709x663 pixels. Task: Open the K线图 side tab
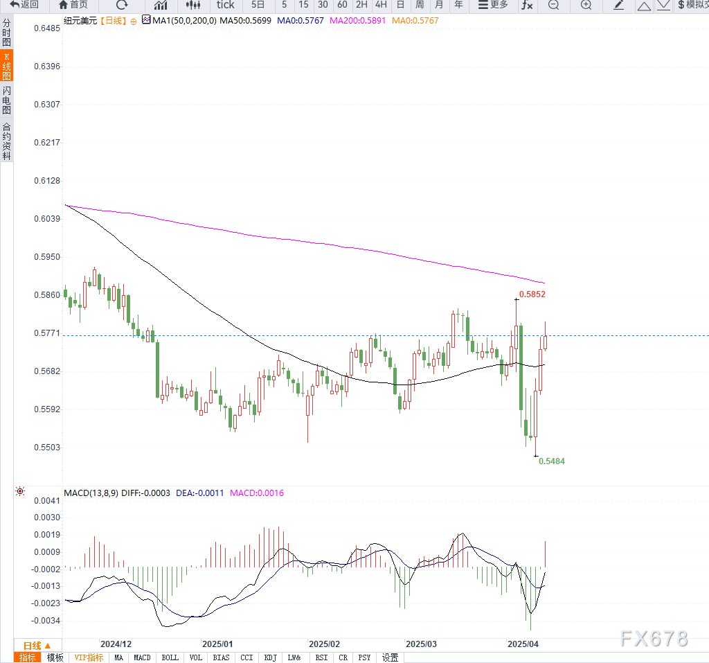pos(6,67)
